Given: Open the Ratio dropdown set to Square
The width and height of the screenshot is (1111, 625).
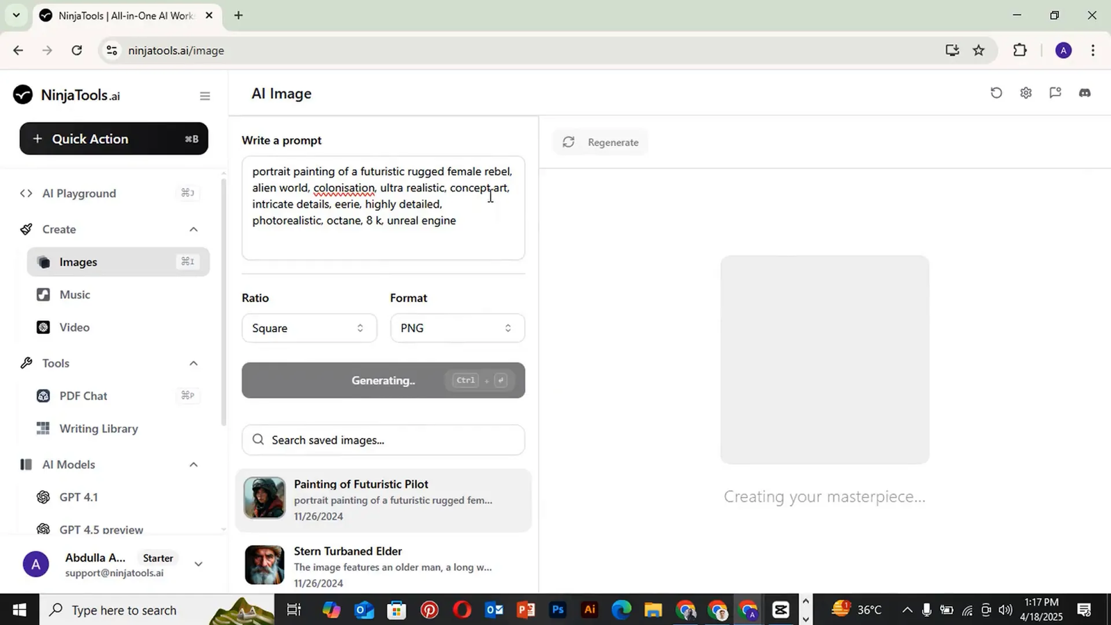Looking at the screenshot, I should tap(309, 328).
